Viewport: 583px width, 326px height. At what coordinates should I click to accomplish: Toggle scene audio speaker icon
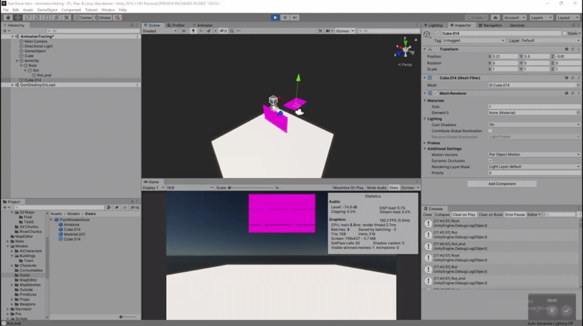[x=201, y=31]
